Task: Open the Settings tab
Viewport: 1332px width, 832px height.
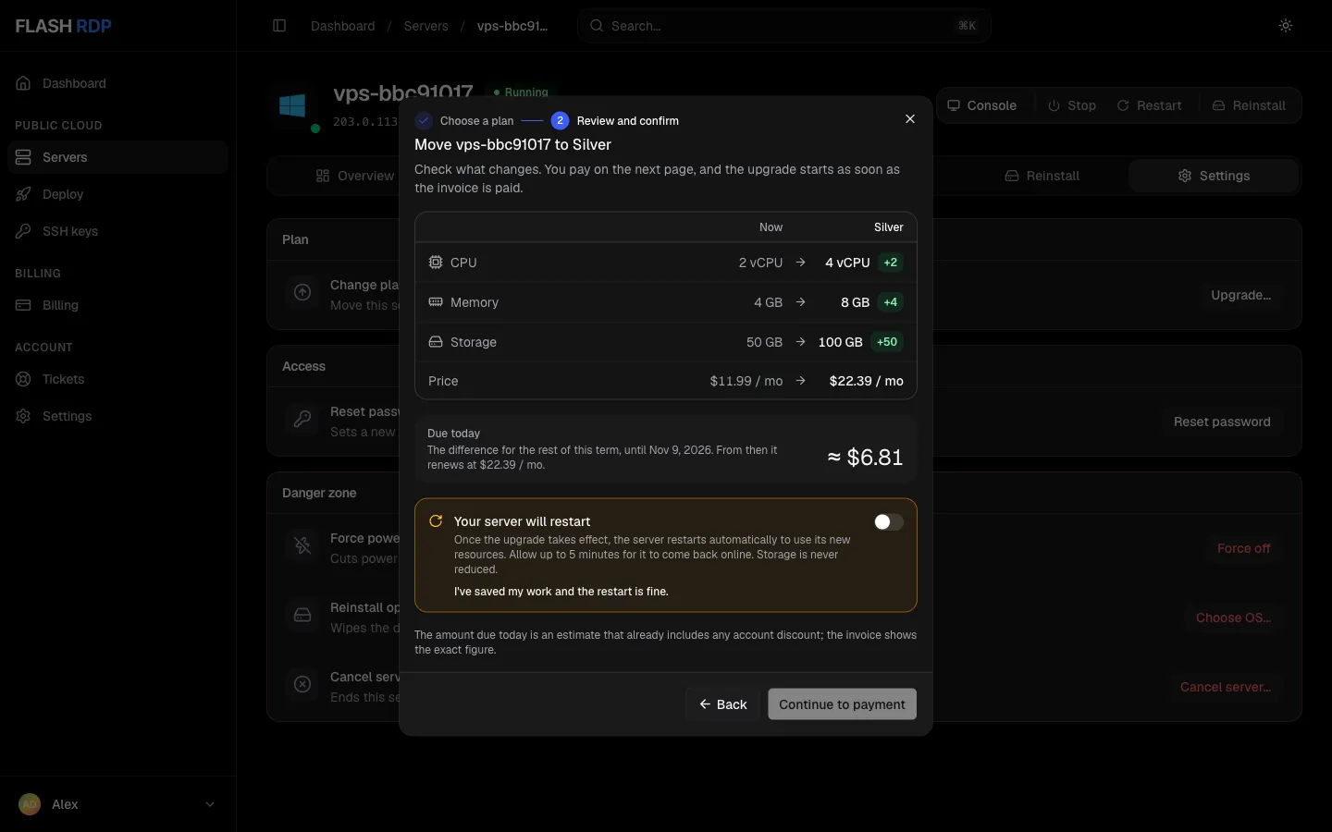Action: point(1214,176)
